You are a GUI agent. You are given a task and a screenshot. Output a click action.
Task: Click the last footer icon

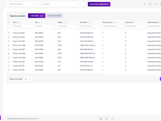coord(112,118)
